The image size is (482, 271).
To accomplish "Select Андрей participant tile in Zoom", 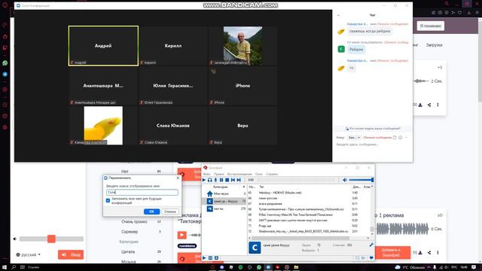I will tap(103, 46).
